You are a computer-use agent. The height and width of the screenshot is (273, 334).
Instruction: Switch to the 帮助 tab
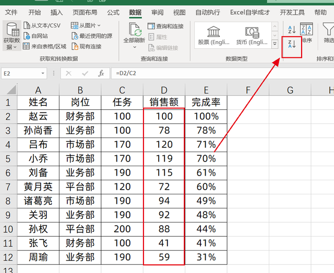(x=320, y=13)
